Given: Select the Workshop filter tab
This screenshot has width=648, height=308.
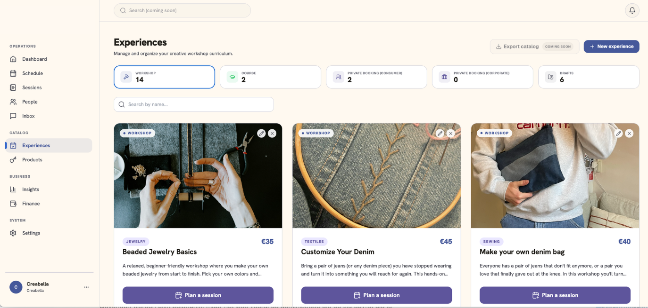Looking at the screenshot, I should click(x=164, y=77).
